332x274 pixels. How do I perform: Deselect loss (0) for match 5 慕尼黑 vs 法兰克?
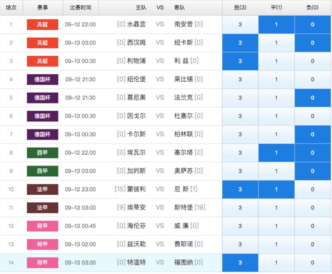click(313, 98)
